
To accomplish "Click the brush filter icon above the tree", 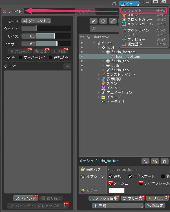I will (x=94, y=21).
